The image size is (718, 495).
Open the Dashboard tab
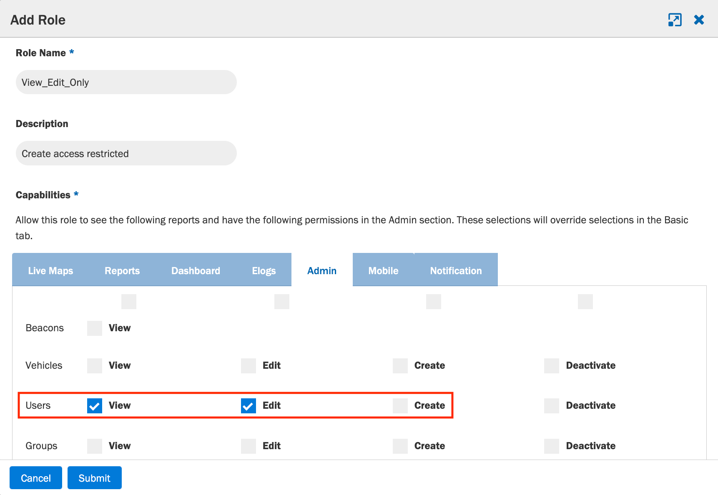(x=196, y=270)
